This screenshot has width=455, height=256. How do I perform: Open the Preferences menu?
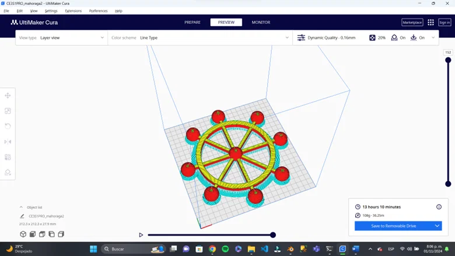tap(99, 10)
